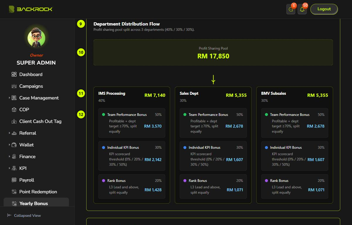The image size is (352, 225).
Task: Click the Profit Sharing Pool label
Action: [213, 48]
